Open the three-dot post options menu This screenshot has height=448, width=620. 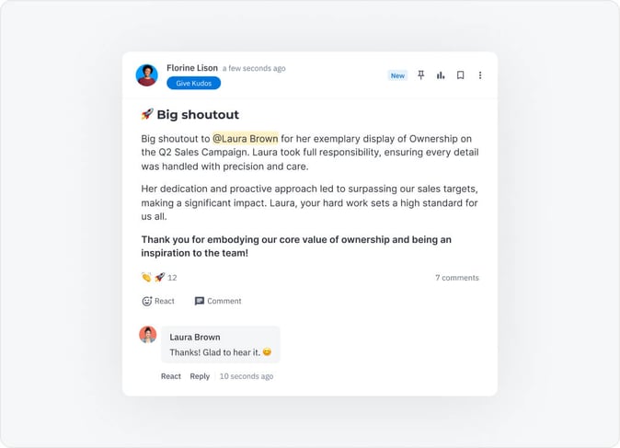tap(479, 75)
